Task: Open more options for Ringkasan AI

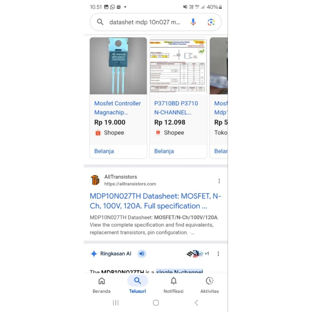Action: pyautogui.click(x=218, y=254)
